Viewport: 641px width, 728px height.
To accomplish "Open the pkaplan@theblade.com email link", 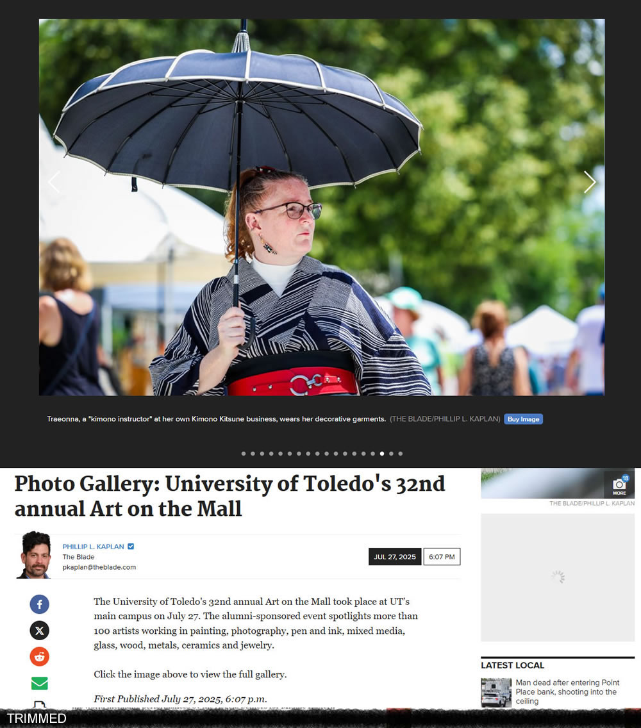I will click(99, 567).
